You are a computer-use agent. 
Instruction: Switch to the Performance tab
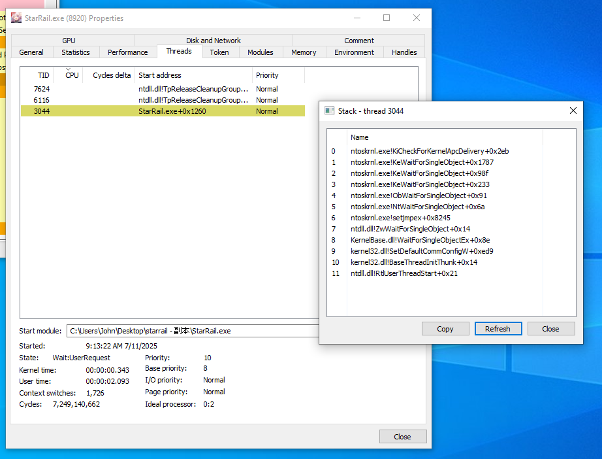click(128, 52)
